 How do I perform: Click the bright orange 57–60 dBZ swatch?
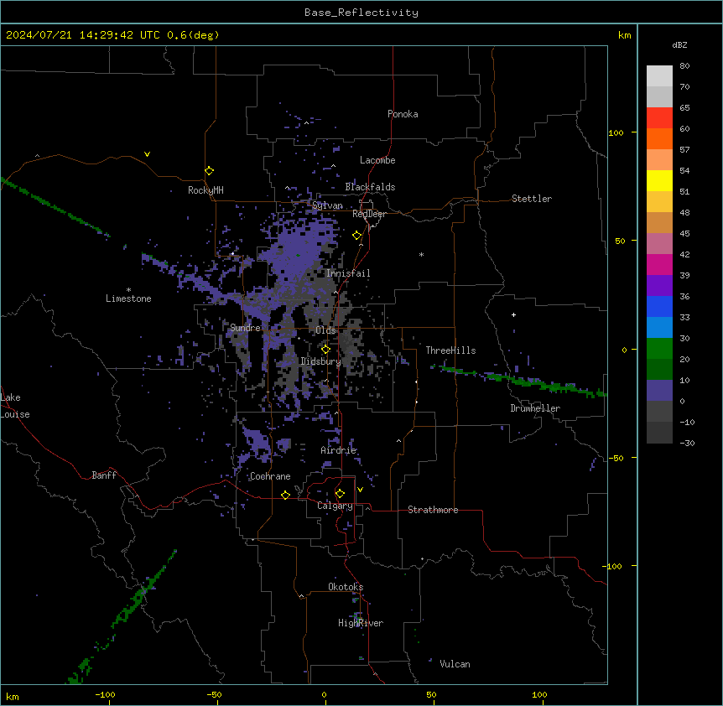click(659, 138)
